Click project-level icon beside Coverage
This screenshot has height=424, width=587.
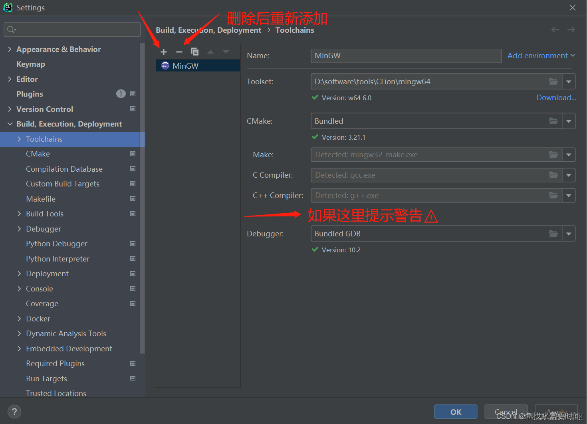click(x=133, y=303)
